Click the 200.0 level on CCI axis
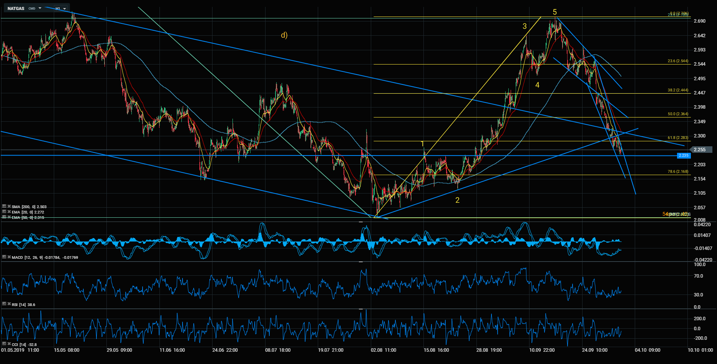 [700, 319]
